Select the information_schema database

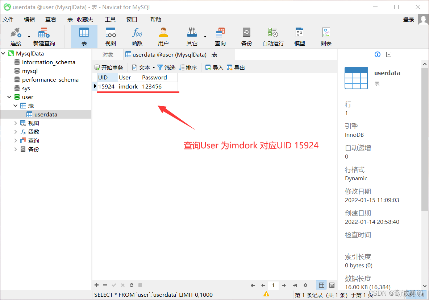click(x=49, y=62)
